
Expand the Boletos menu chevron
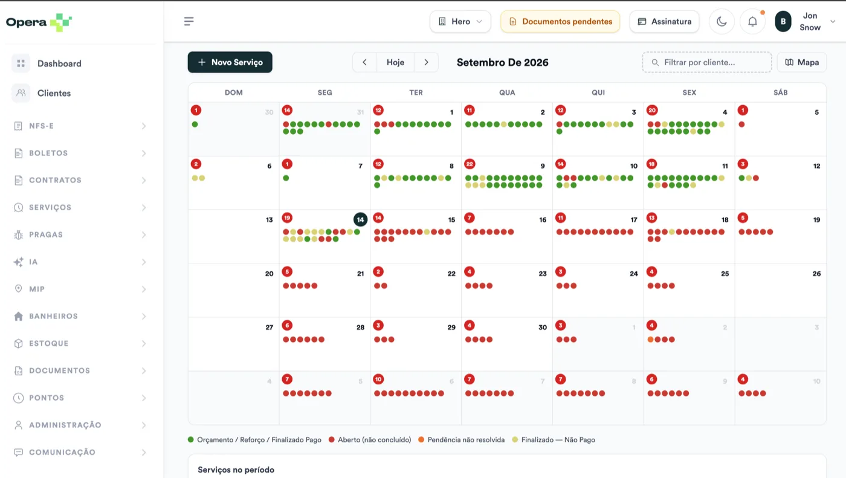coord(144,153)
